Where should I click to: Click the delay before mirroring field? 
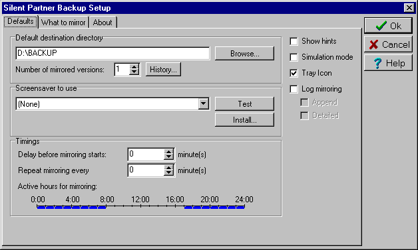146,155
